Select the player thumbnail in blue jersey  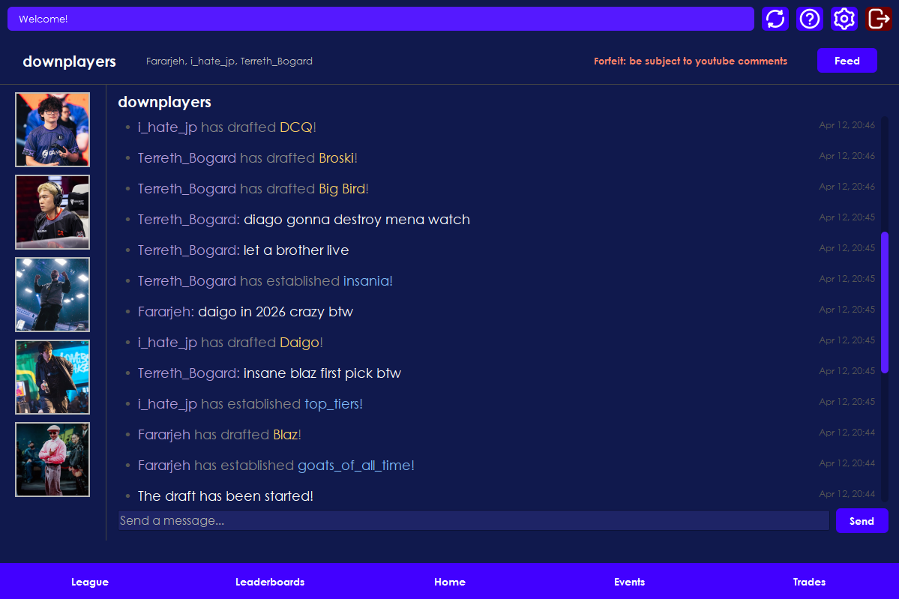coord(52,130)
